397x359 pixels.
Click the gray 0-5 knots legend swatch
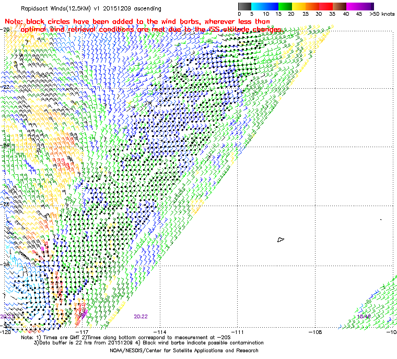(x=244, y=6)
